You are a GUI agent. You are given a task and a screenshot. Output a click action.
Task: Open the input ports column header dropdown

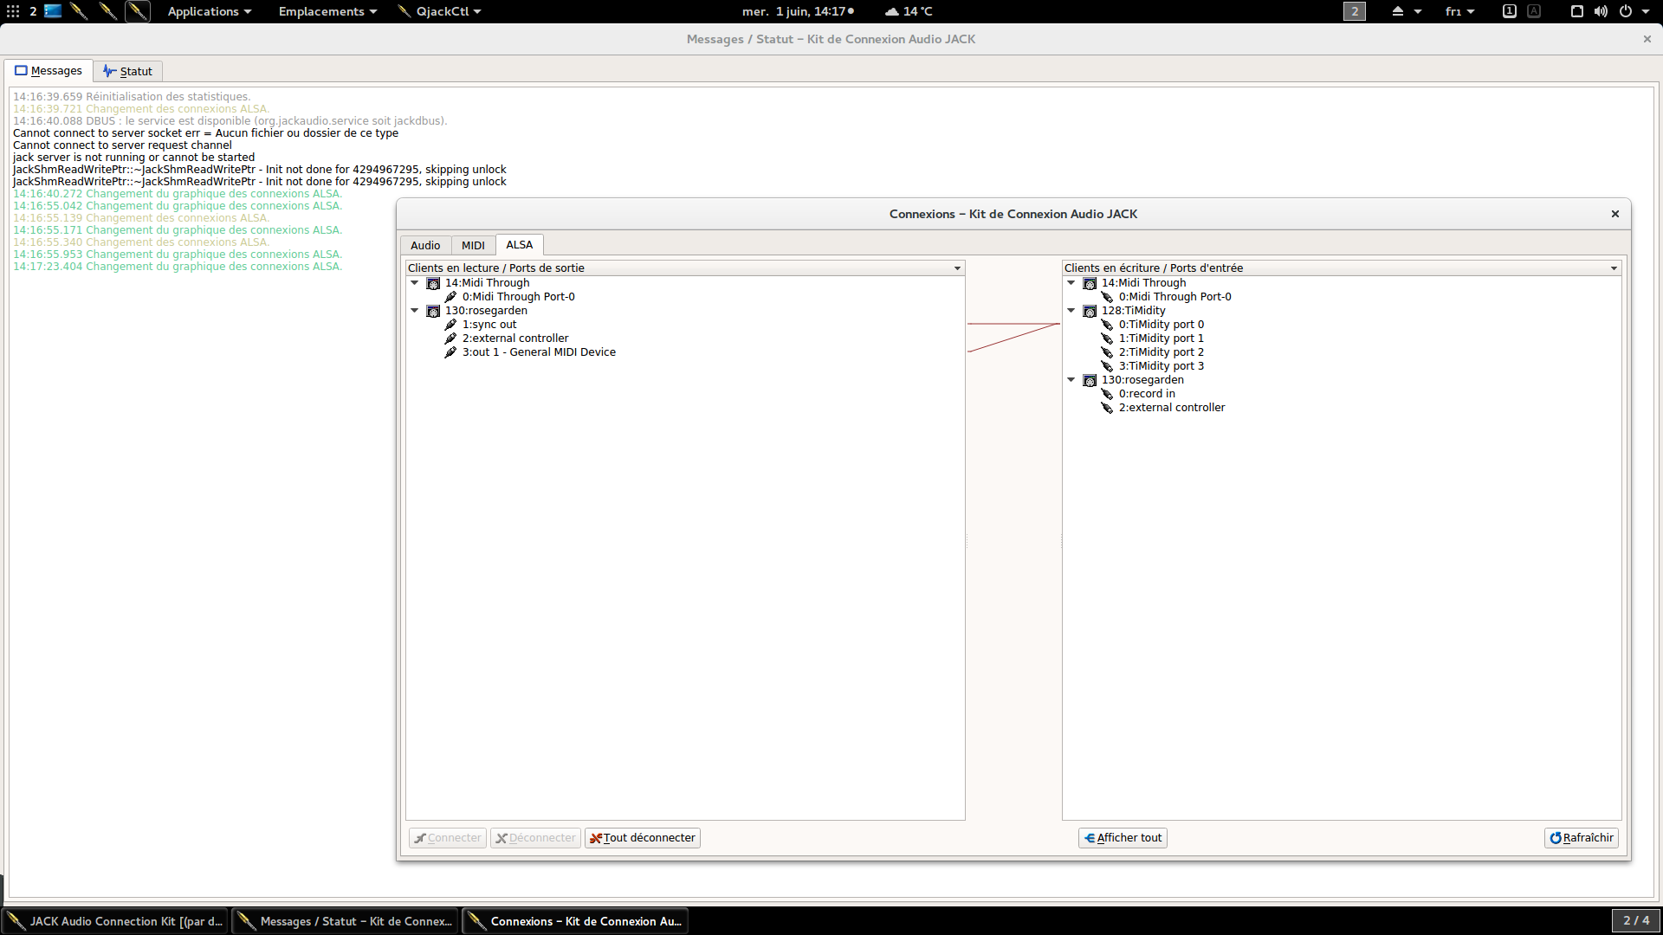tap(1614, 268)
